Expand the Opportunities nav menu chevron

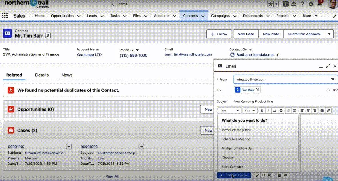79,16
